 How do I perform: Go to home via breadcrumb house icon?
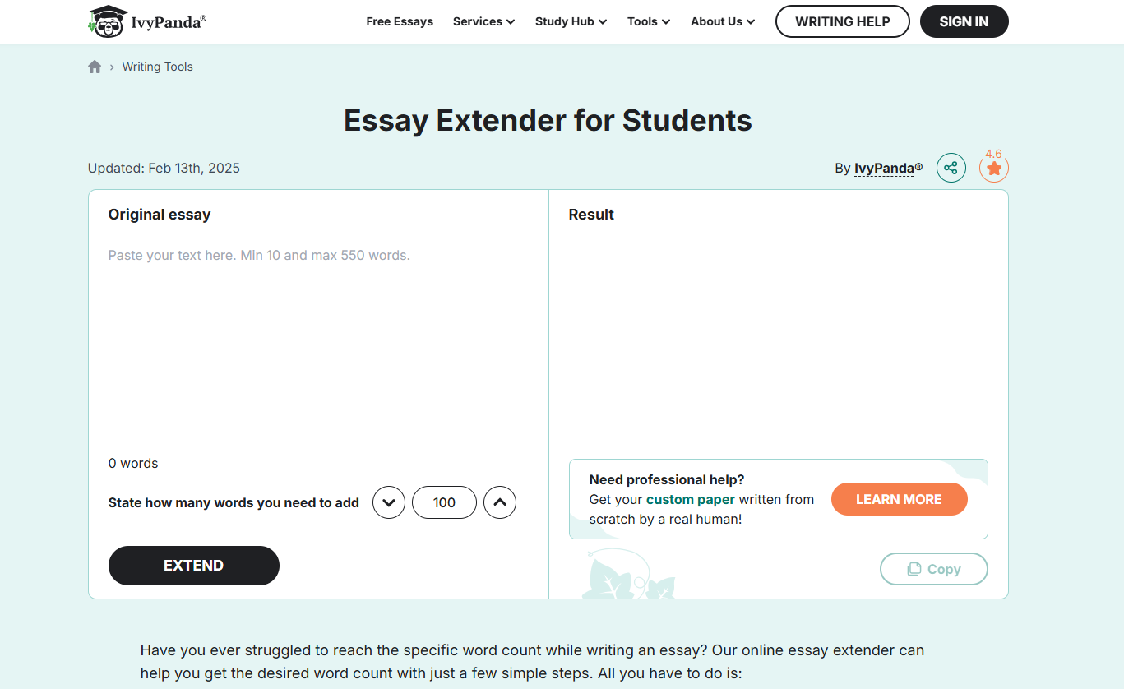click(95, 67)
